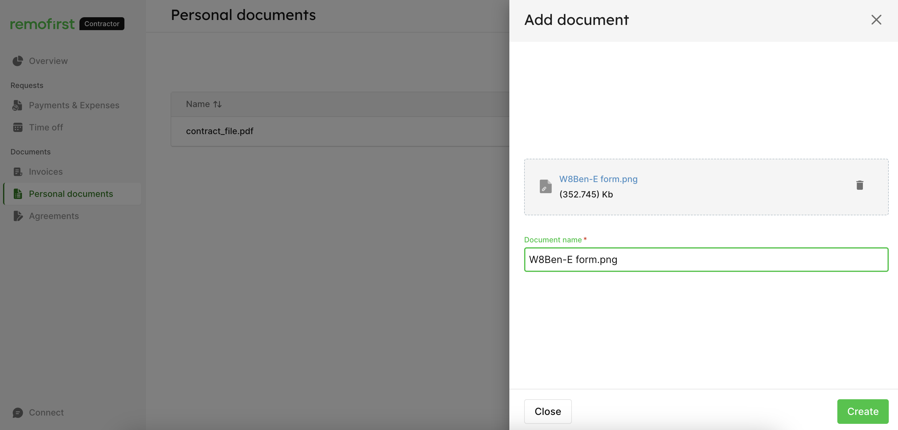Viewport: 898px width, 430px height.
Task: Close the Add document panel with X
Action: [x=876, y=20]
